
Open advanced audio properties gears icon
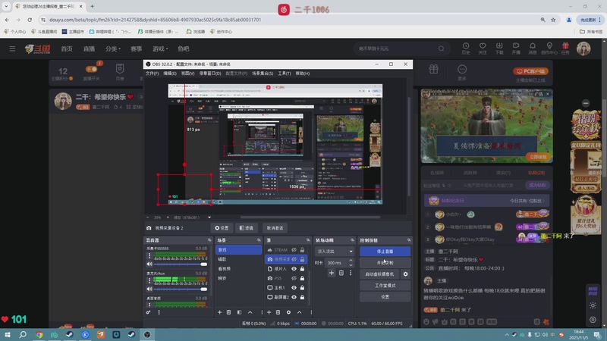(148, 312)
